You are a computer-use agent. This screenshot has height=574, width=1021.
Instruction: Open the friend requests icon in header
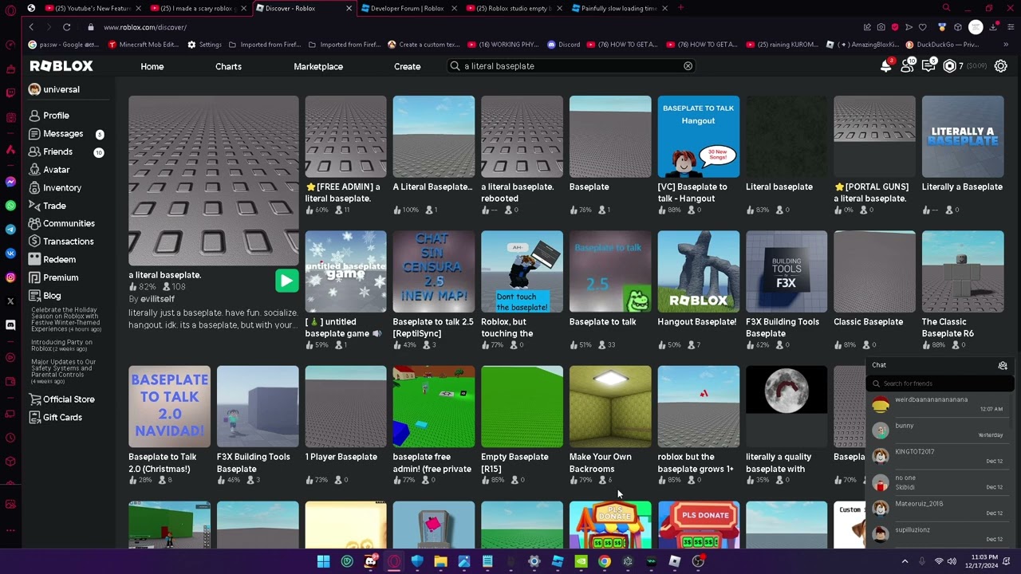(907, 66)
